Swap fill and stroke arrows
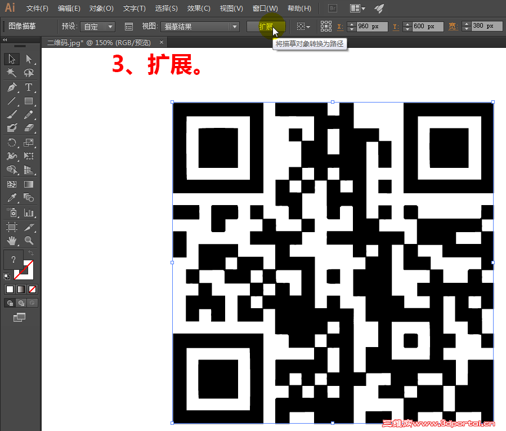506x431 pixels. coord(30,252)
